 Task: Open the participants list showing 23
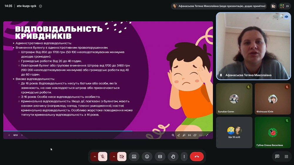(x=284, y=6)
